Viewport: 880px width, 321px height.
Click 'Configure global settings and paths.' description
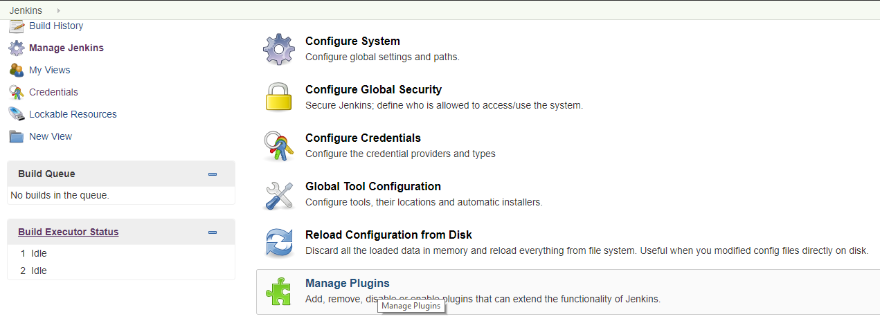[382, 57]
